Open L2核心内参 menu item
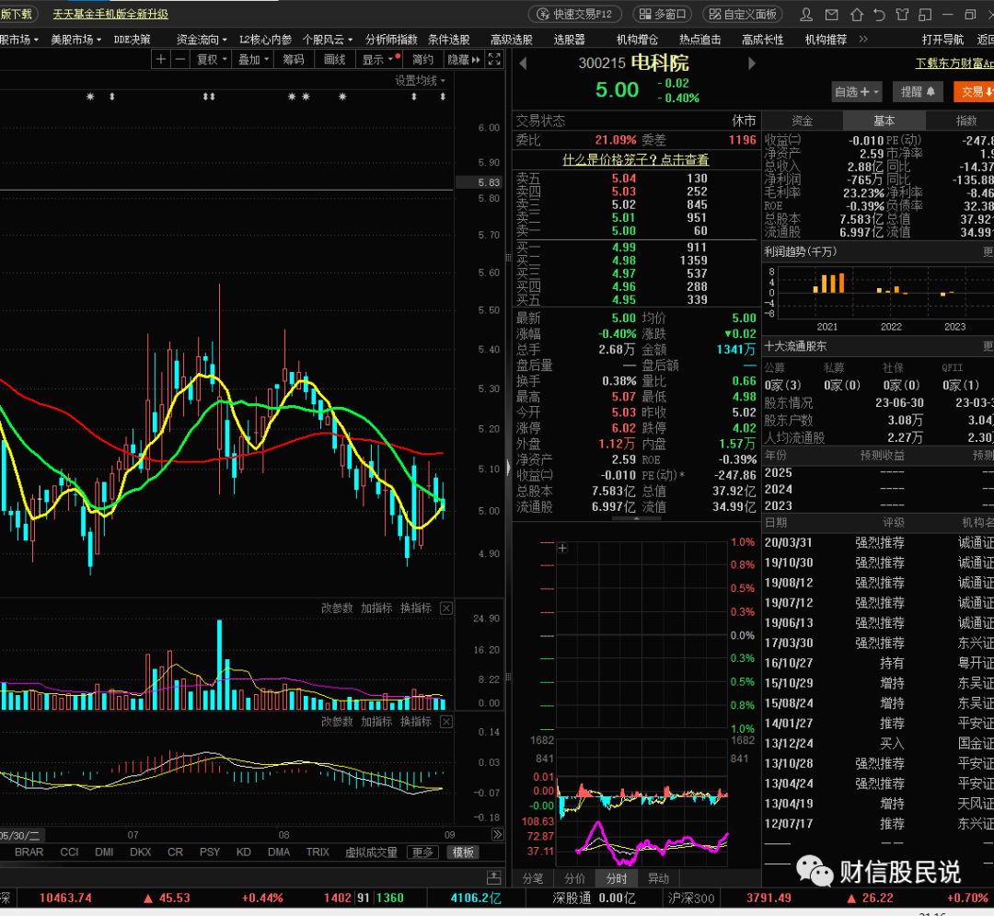The height and width of the screenshot is (916, 994). [265, 40]
